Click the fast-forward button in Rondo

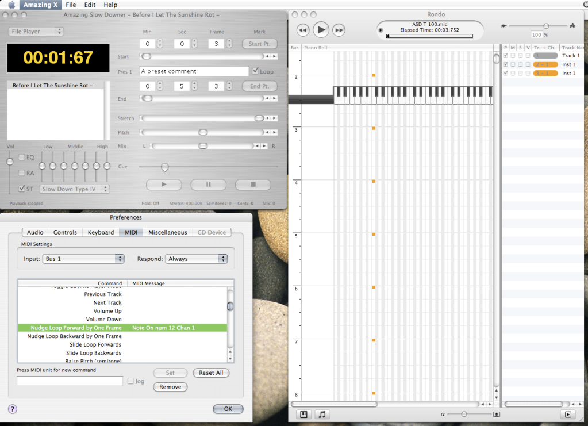(x=339, y=30)
